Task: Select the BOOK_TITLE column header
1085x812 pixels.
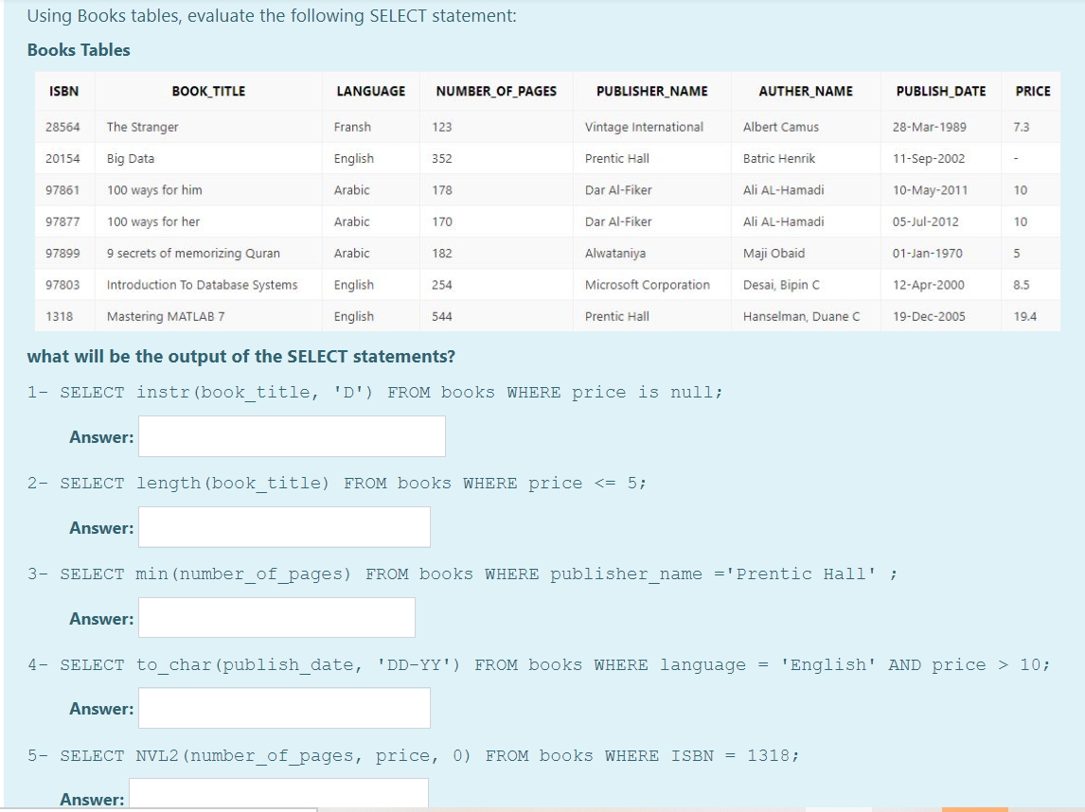Action: pyautogui.click(x=208, y=91)
